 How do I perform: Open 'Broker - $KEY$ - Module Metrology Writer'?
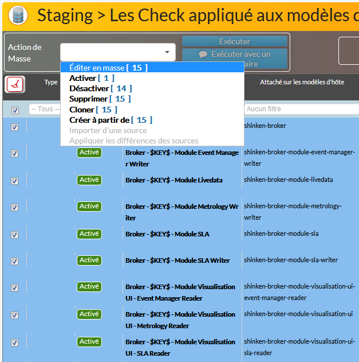182,212
